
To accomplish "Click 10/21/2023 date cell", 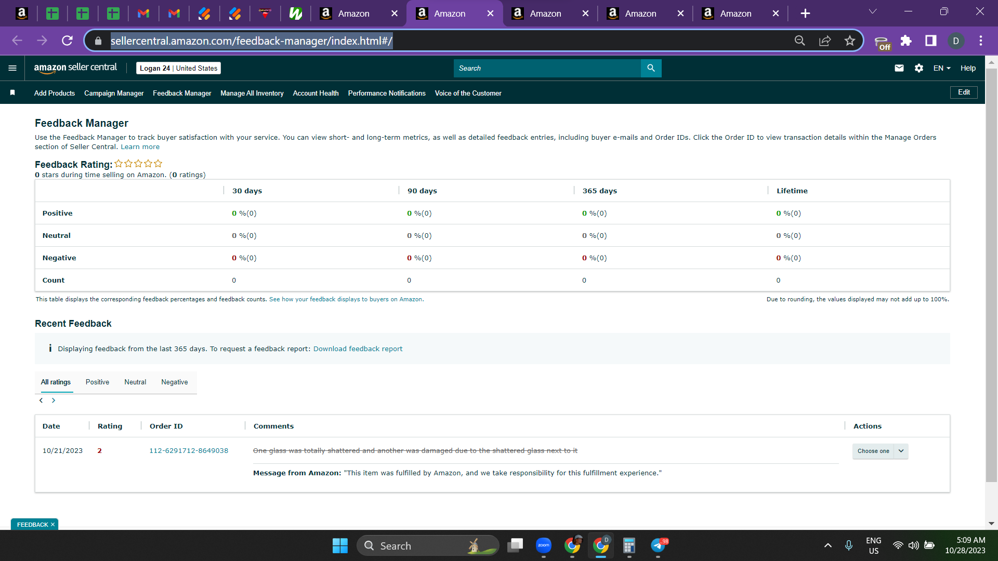I will (62, 450).
